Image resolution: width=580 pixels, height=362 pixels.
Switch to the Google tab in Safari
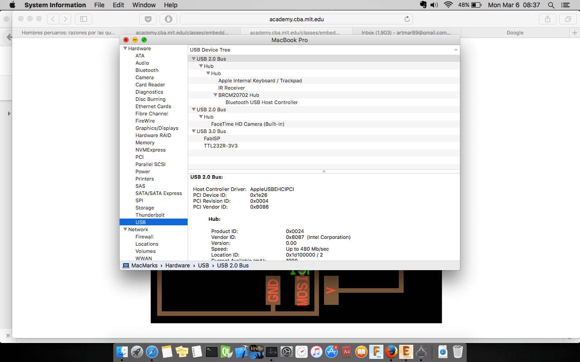coord(515,33)
